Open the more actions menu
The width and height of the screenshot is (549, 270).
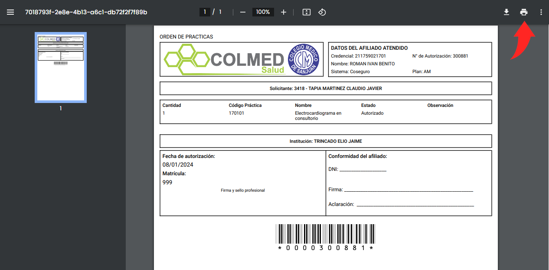[x=541, y=12]
